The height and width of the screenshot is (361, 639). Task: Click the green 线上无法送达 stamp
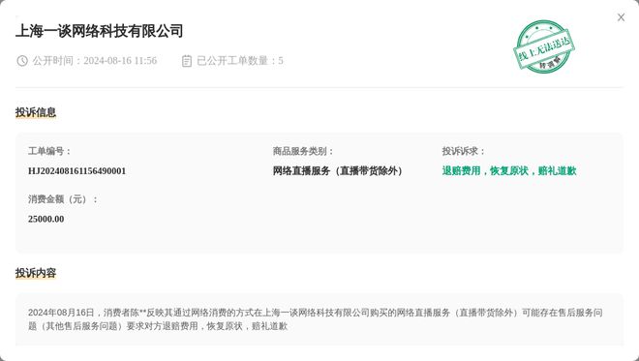[544, 46]
